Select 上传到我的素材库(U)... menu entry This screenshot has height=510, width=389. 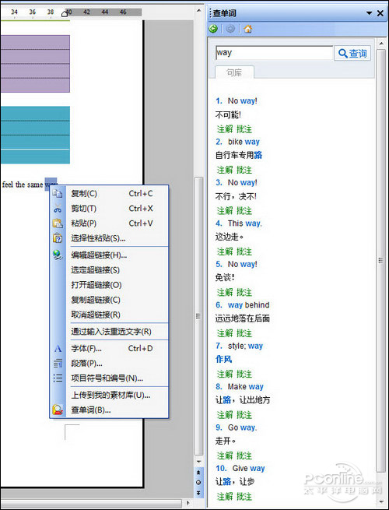pos(110,396)
